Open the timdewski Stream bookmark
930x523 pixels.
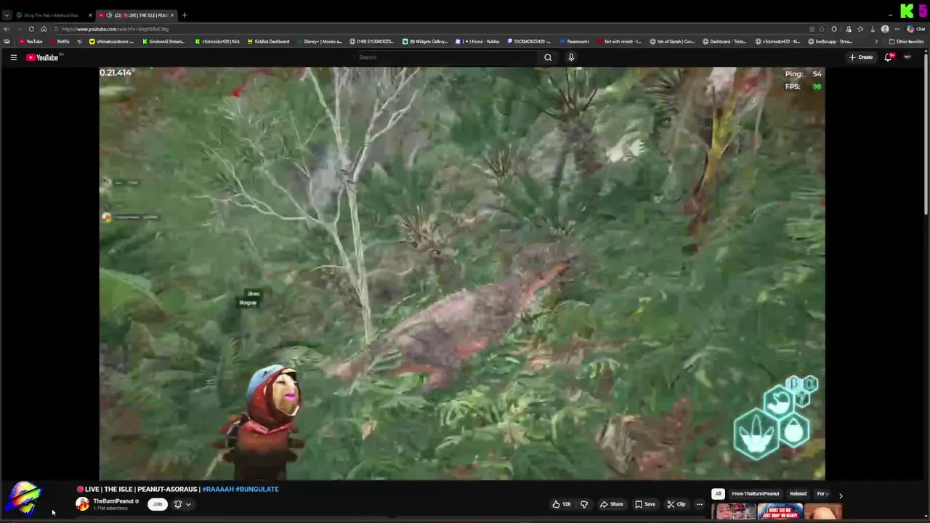pyautogui.click(x=164, y=41)
